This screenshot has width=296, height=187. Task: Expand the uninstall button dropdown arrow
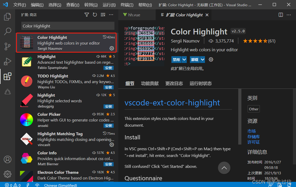pos(203,60)
